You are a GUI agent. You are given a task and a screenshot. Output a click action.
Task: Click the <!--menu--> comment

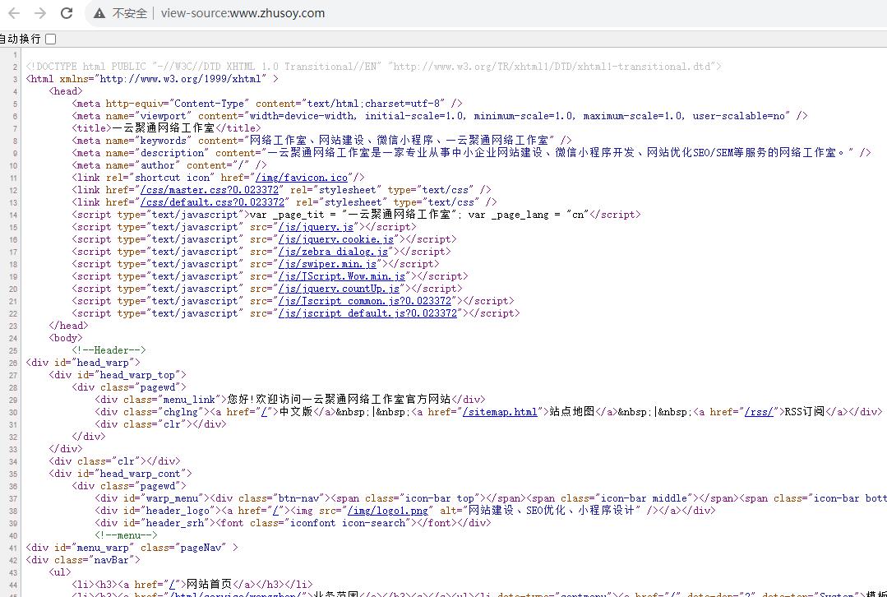tap(126, 535)
